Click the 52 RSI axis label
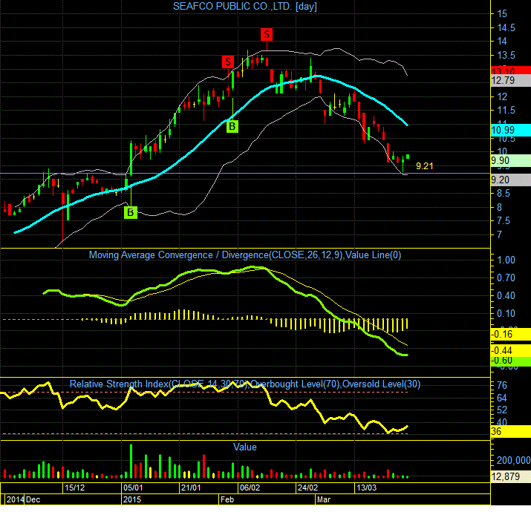 click(x=502, y=410)
